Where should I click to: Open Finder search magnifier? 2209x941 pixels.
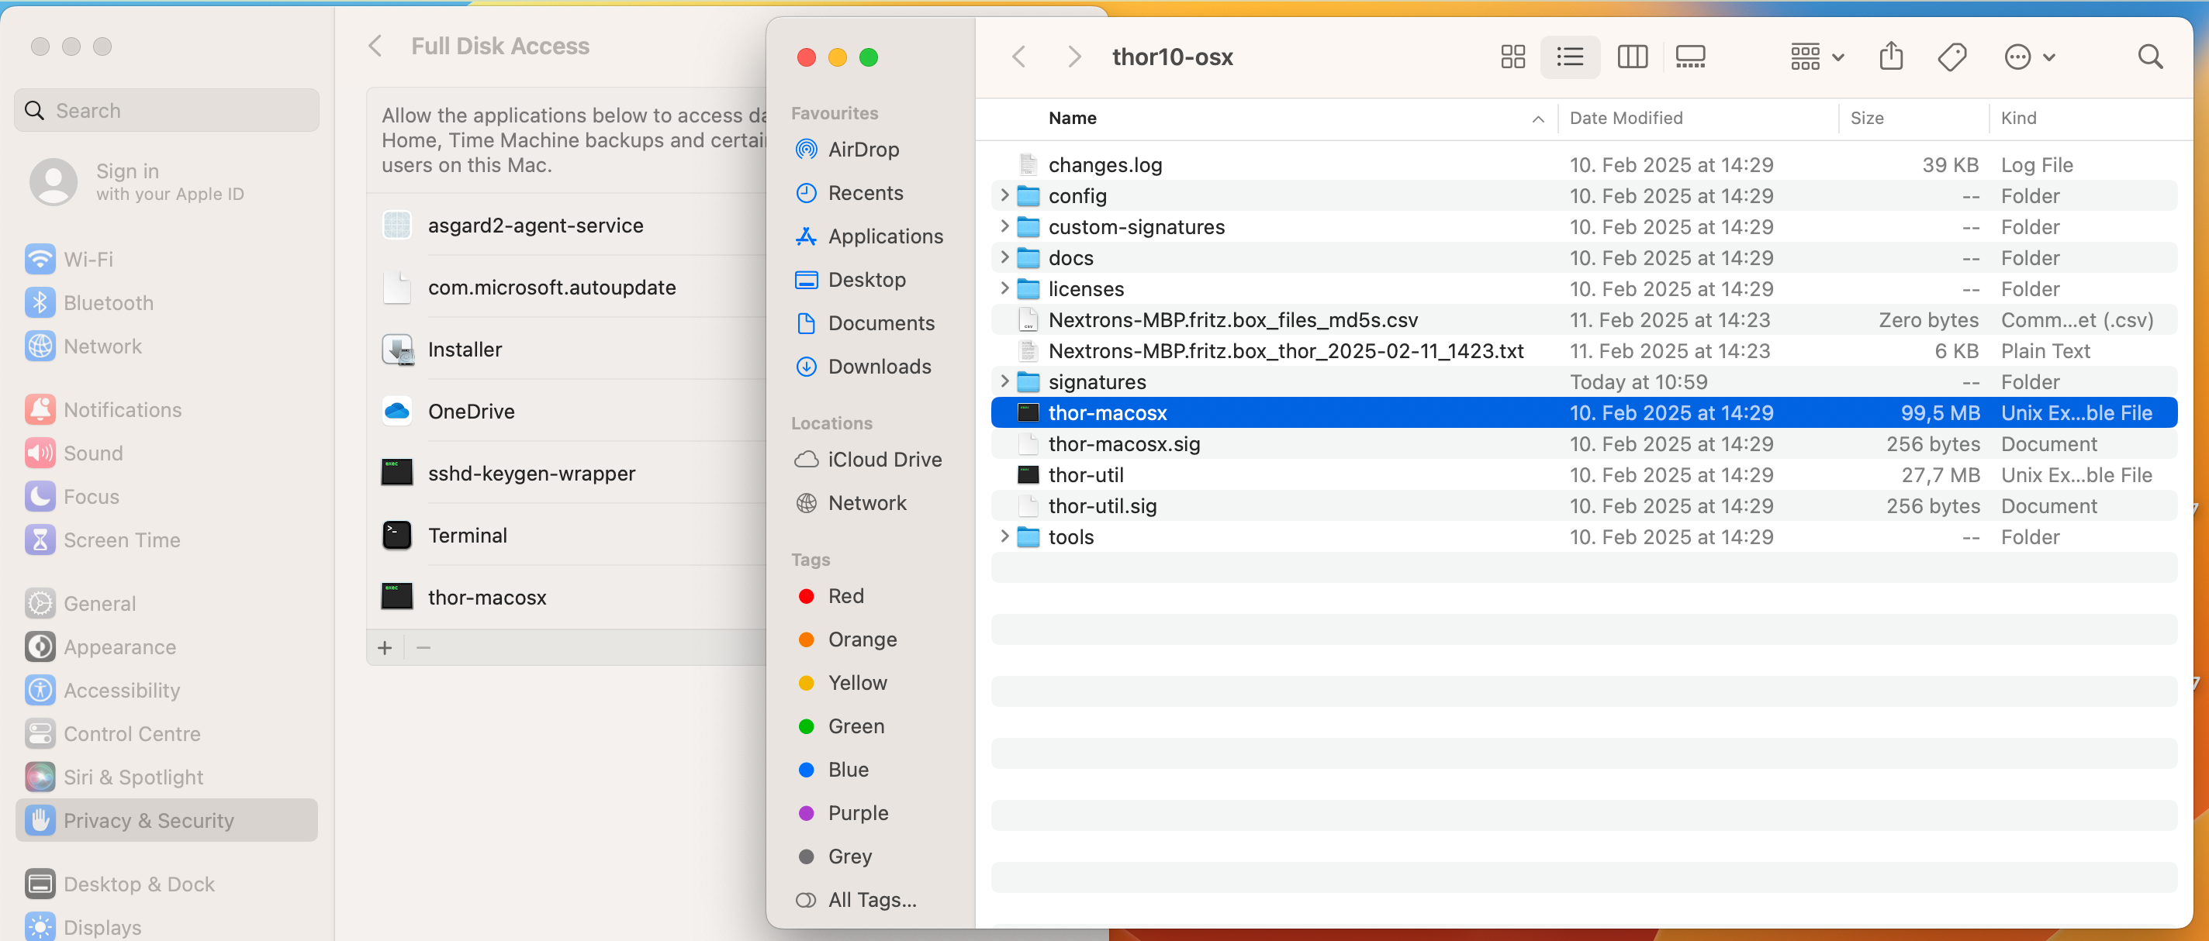pos(2150,57)
